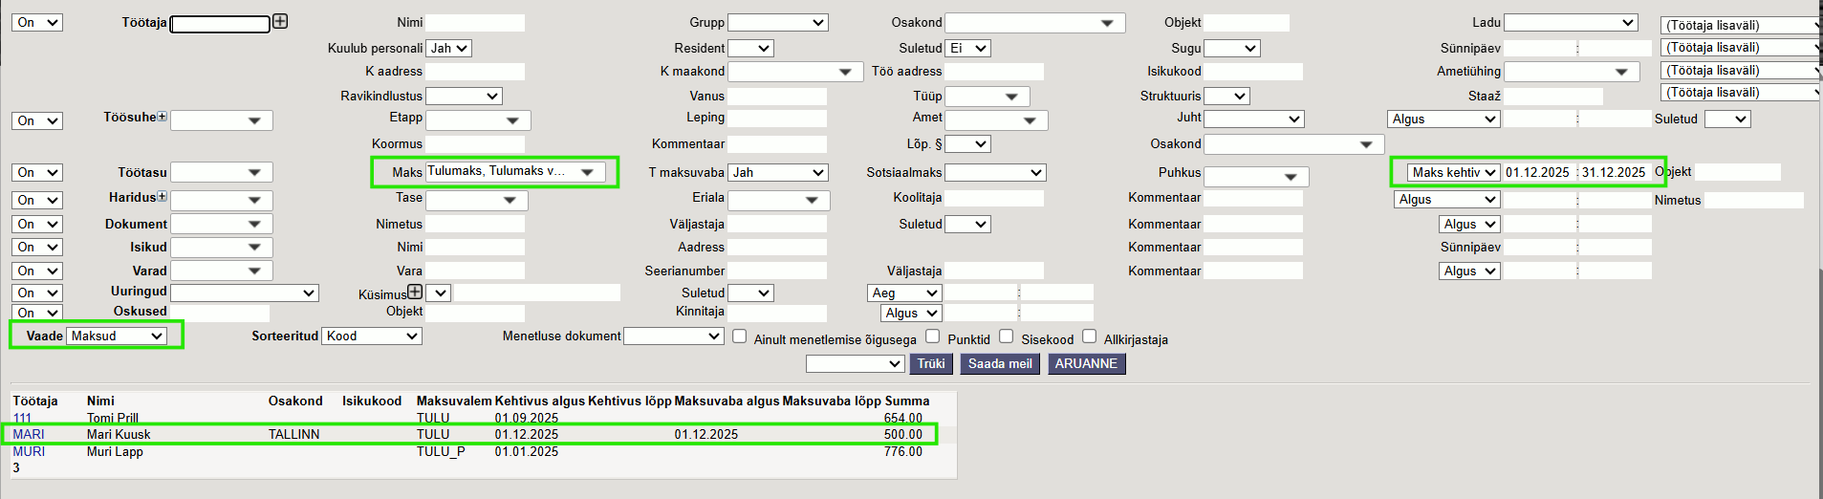Click the Töötaja code input field

[220, 24]
